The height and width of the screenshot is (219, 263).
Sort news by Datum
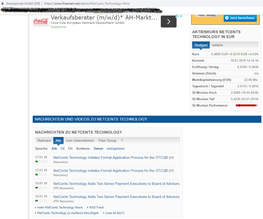coord(98,149)
